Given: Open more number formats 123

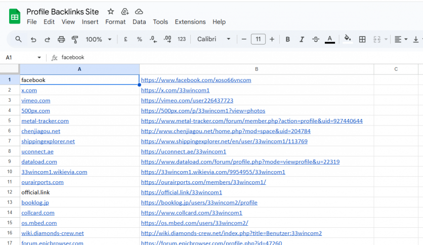Looking at the screenshot, I should coord(182,39).
